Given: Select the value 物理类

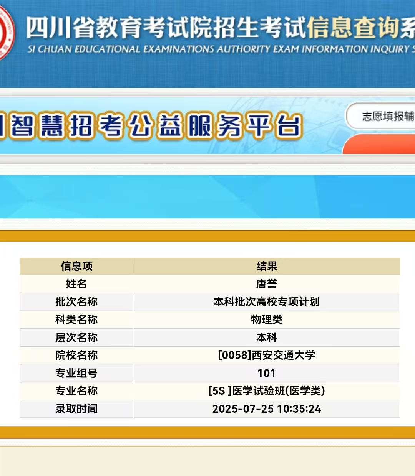Looking at the screenshot, I should (267, 320).
